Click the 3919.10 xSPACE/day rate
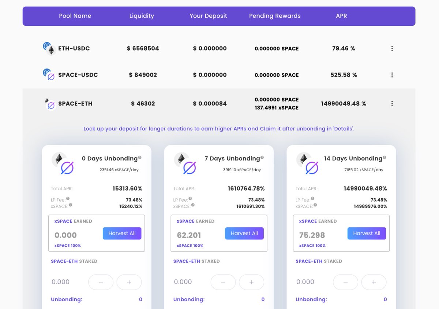This screenshot has width=439, height=309. (x=242, y=170)
